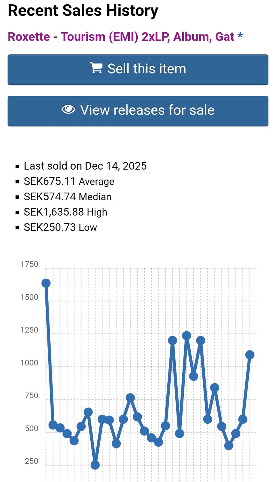This screenshot has width=276, height=482.
Task: Select the first, highest chart data point
Action: [x=46, y=283]
